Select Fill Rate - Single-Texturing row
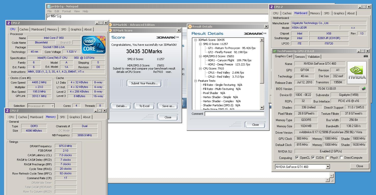The image size is (376, 195). (x=222, y=85)
